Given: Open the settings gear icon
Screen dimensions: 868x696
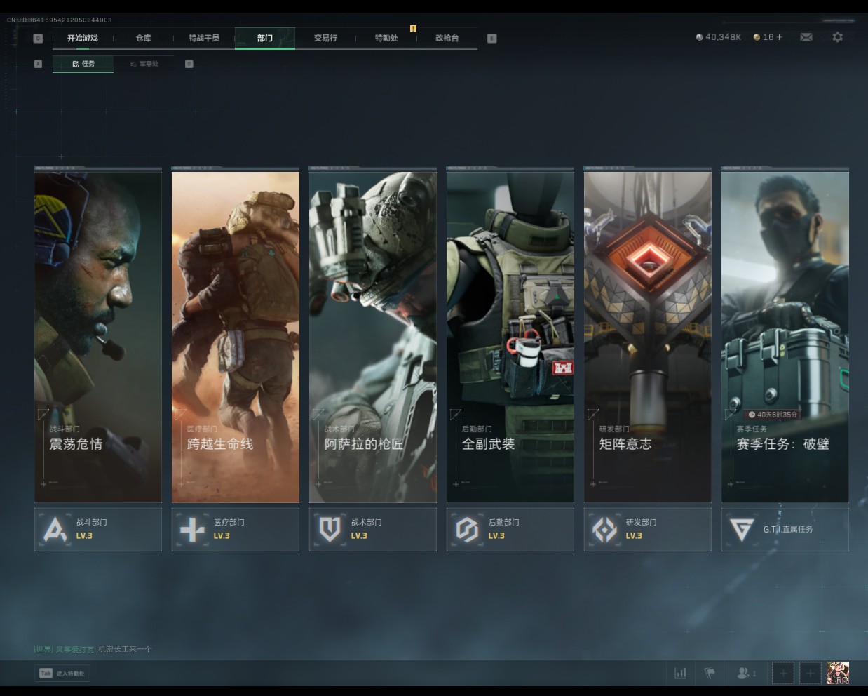Looking at the screenshot, I should pos(837,37).
